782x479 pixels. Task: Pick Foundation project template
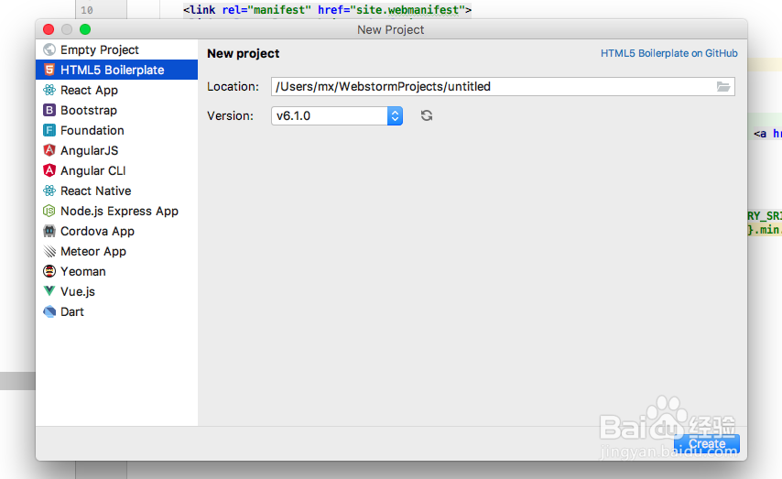tap(116, 130)
